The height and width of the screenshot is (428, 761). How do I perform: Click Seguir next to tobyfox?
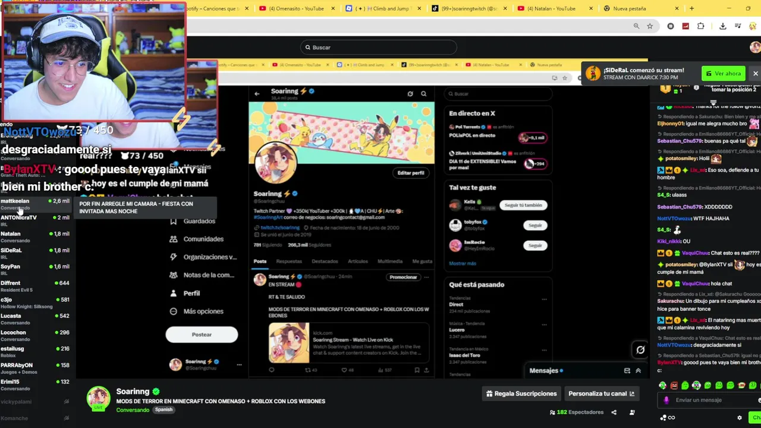[535, 225]
